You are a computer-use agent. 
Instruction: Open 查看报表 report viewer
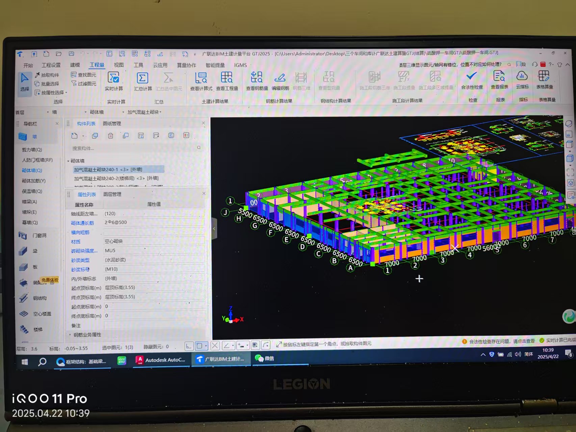[x=499, y=80]
